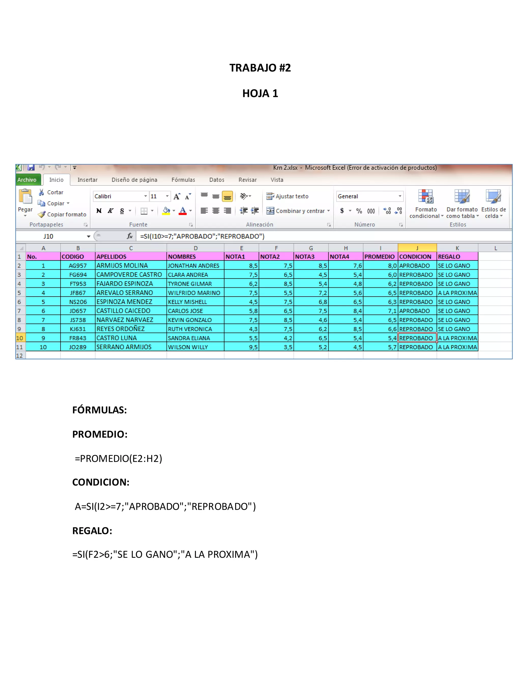Toggle Ajustar texto wrap option
The image size is (521, 674).
[287, 196]
